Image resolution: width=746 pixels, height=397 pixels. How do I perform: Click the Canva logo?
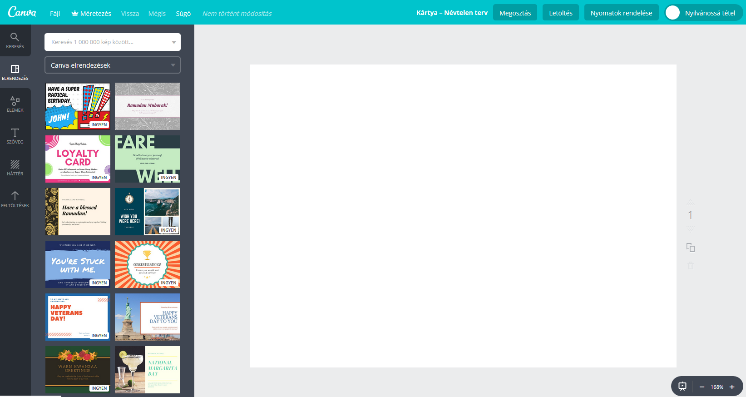pyautogui.click(x=22, y=12)
